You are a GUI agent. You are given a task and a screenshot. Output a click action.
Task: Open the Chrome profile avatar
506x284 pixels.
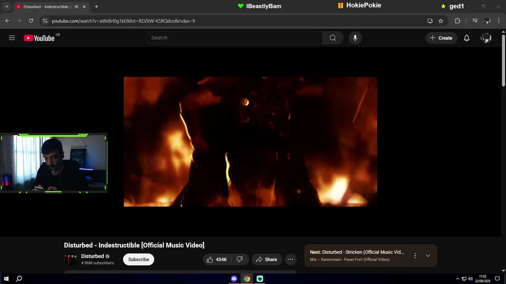(x=487, y=21)
